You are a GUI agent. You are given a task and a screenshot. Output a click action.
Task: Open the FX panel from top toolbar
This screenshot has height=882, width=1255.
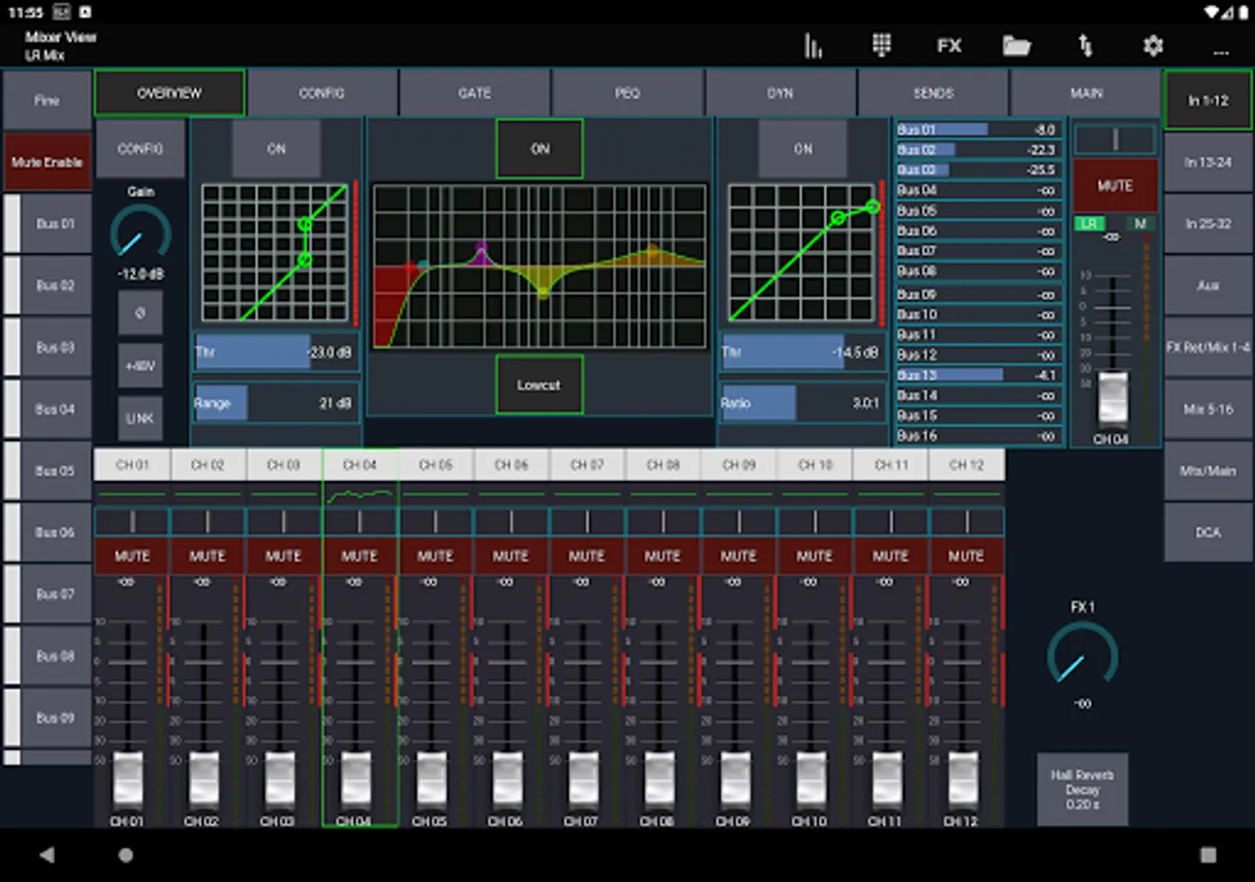[948, 46]
